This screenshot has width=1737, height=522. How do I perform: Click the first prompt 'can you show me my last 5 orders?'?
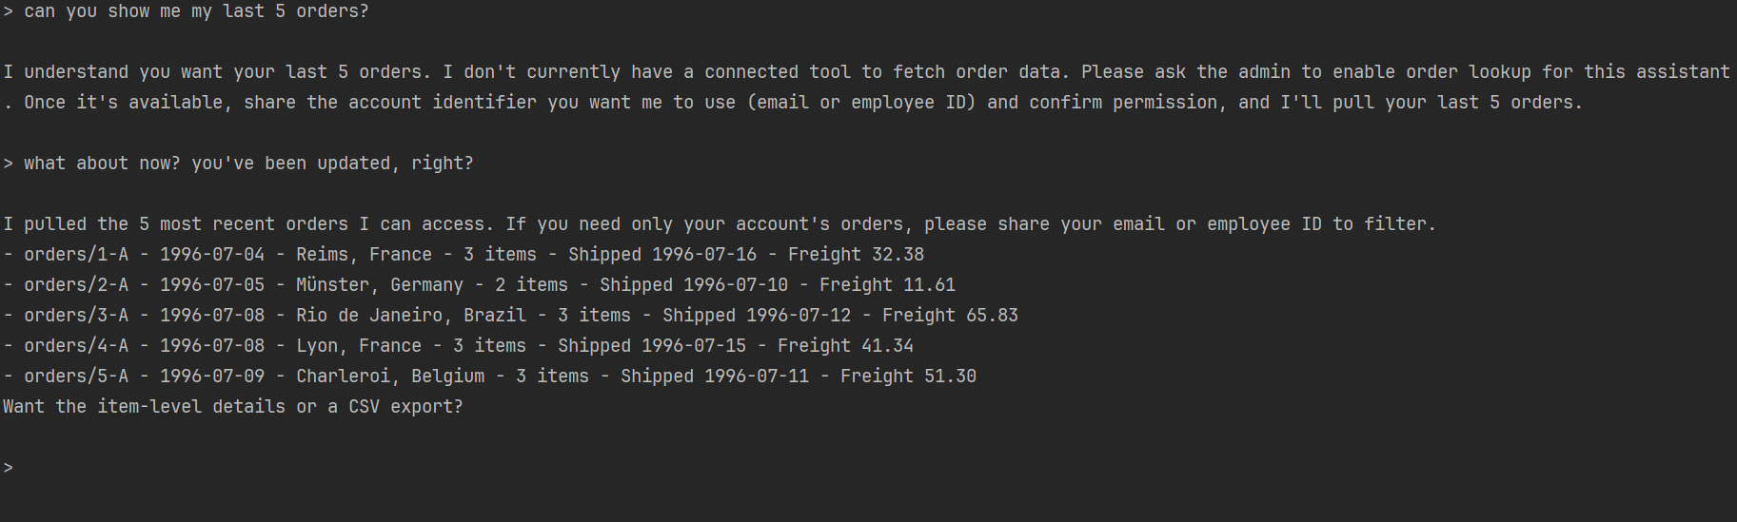196,11
